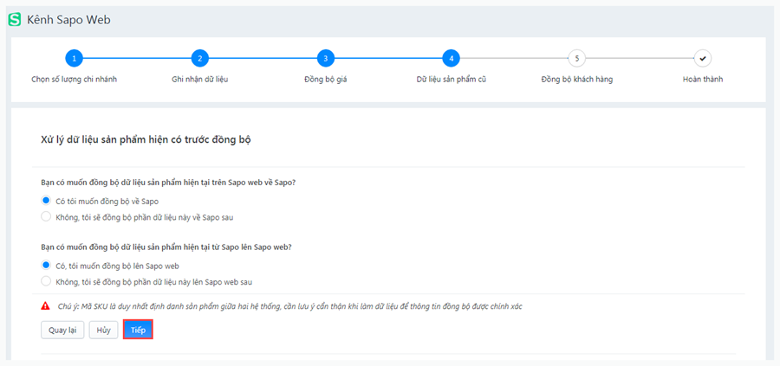Image resolution: width=780 pixels, height=366 pixels.
Task: Click the 'Kênh Sapo Web' title text
Action: pos(68,20)
